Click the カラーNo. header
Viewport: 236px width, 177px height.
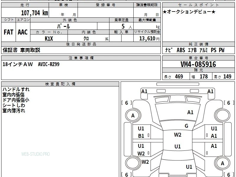coord(49,32)
